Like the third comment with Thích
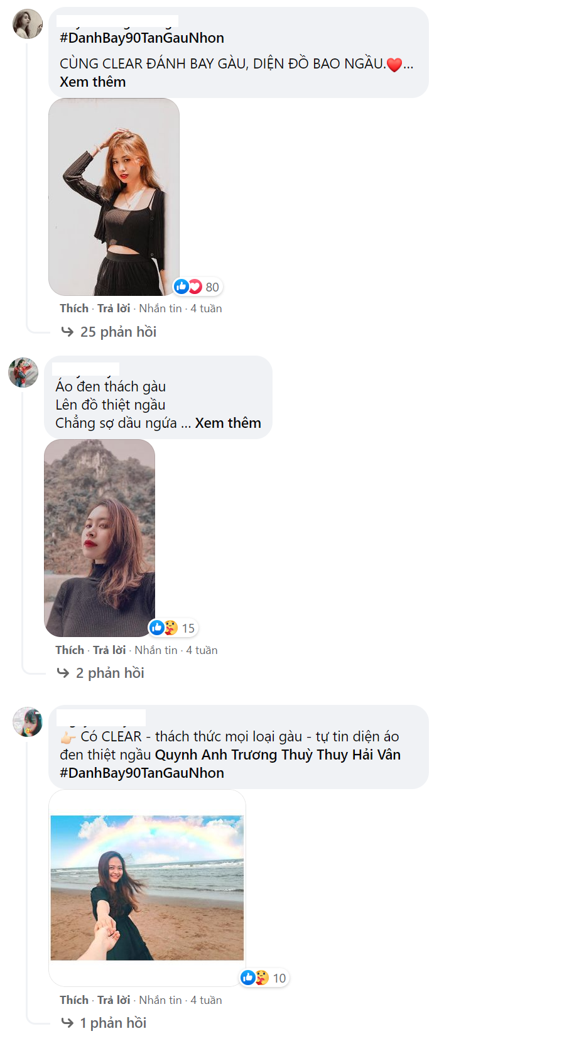This screenshot has width=574, height=1041. point(74,1000)
